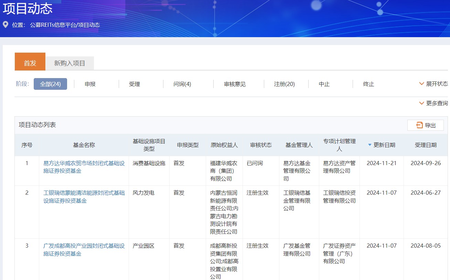Filter by 审核意见 stage
The width and height of the screenshot is (450, 280).
[235, 84]
